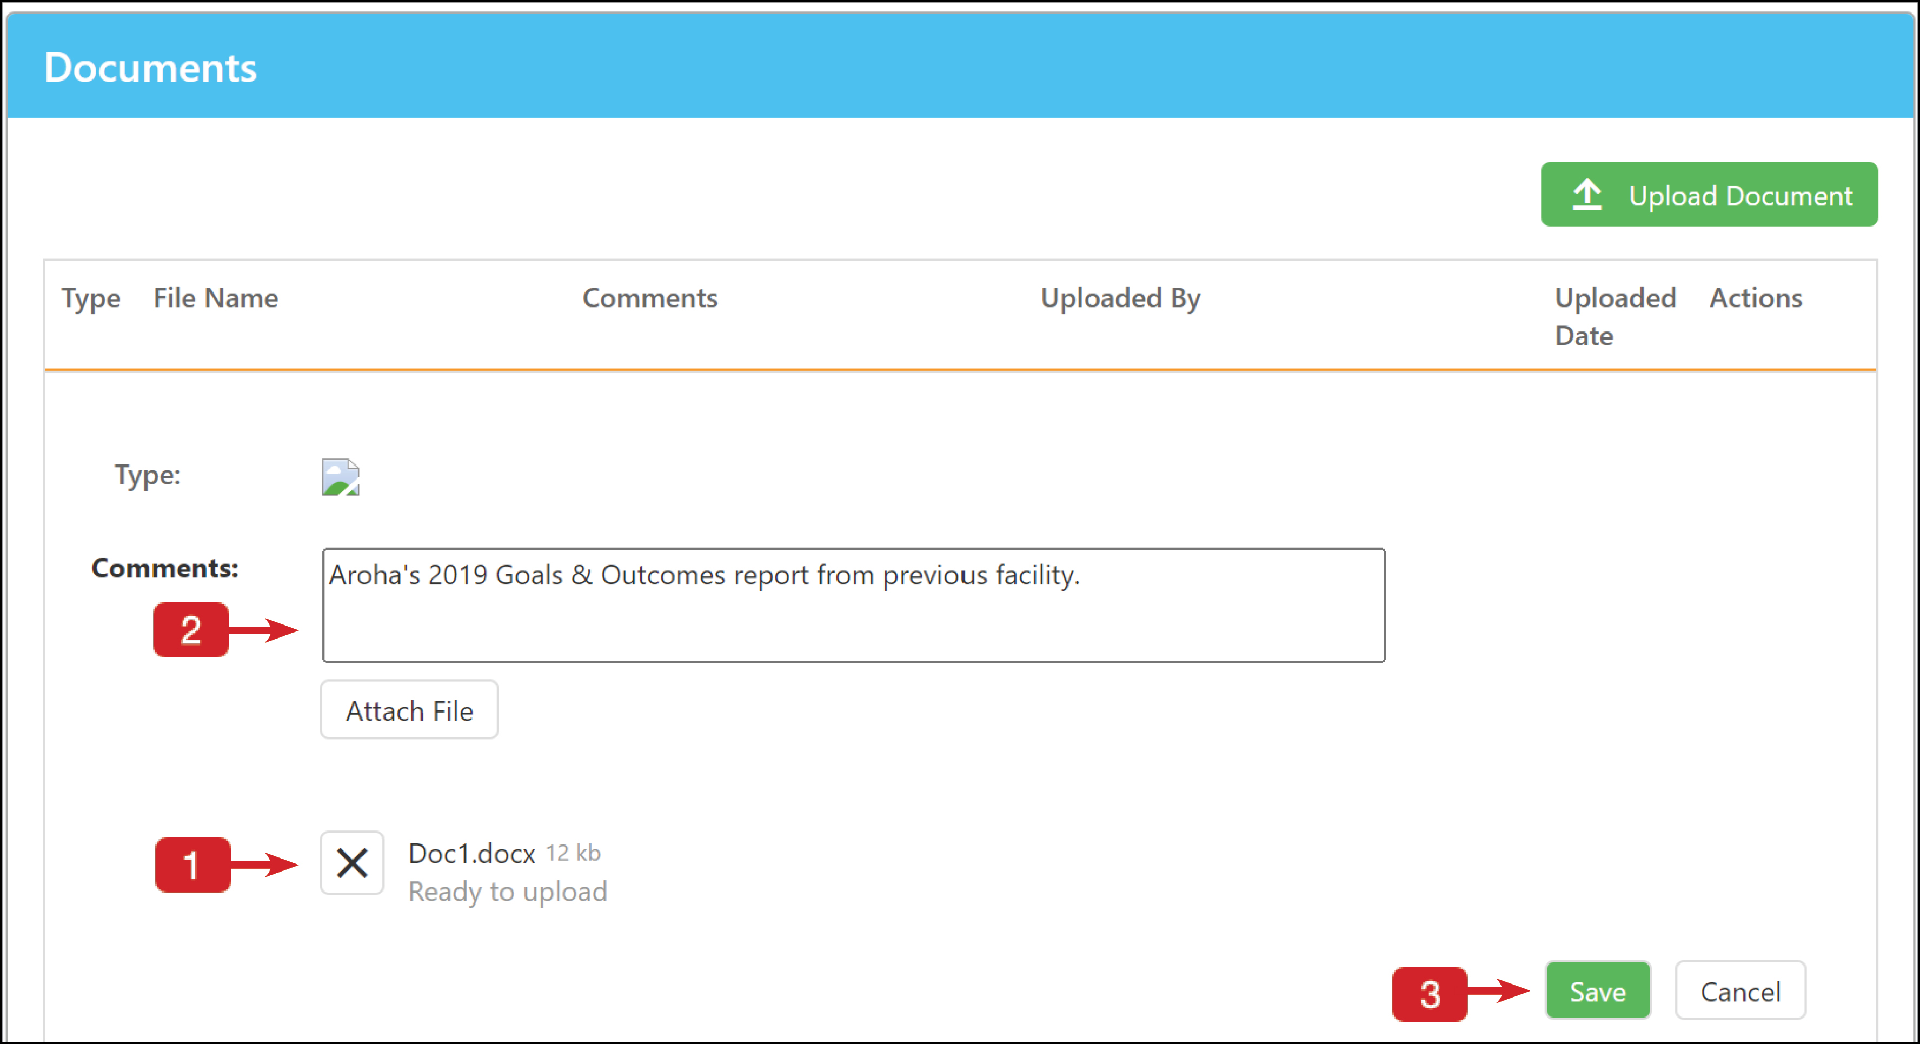Click the Documents panel title

coord(150,67)
